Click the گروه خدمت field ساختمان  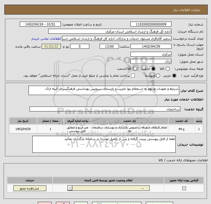(105, 109)
